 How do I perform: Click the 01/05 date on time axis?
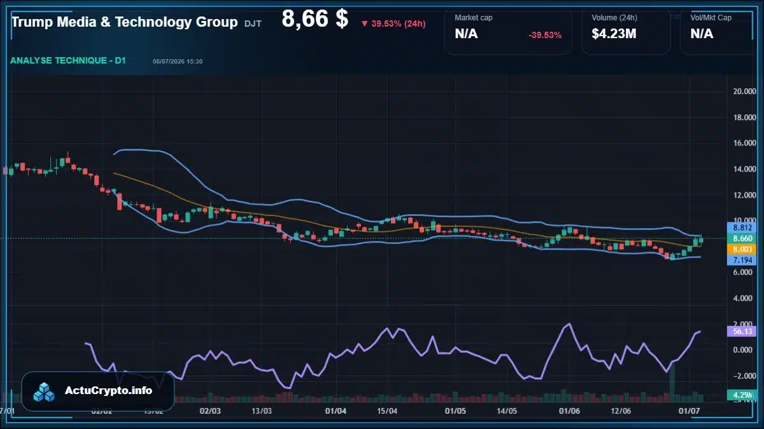click(455, 411)
